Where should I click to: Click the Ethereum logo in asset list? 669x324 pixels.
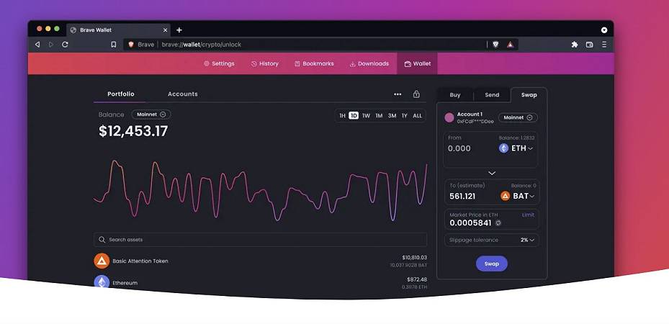pyautogui.click(x=102, y=282)
